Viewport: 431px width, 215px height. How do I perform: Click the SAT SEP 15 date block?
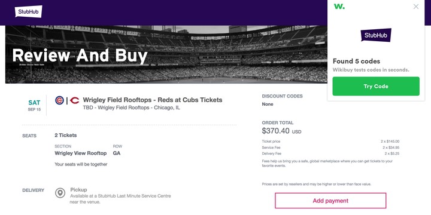(x=34, y=105)
